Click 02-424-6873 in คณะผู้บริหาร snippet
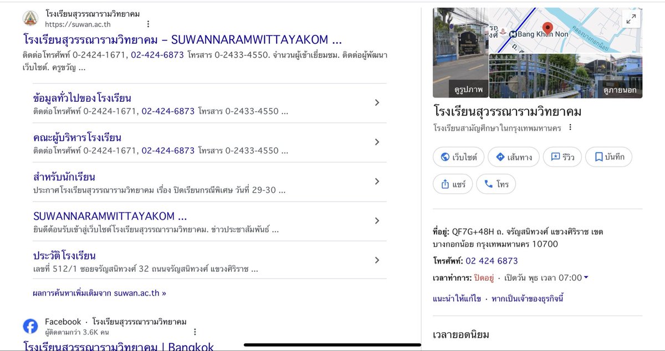This screenshot has height=351, width=665. coord(168,151)
